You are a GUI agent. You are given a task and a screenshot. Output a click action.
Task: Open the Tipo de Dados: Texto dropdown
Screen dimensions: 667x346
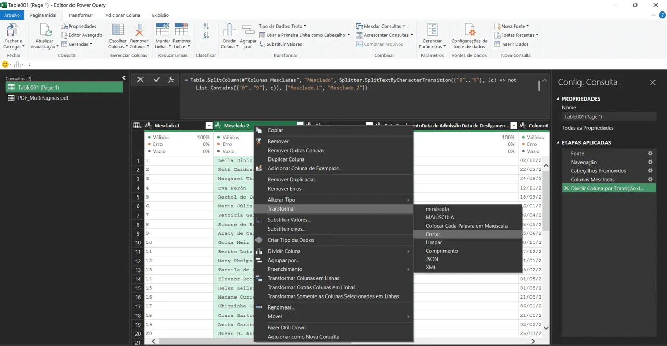pos(282,26)
